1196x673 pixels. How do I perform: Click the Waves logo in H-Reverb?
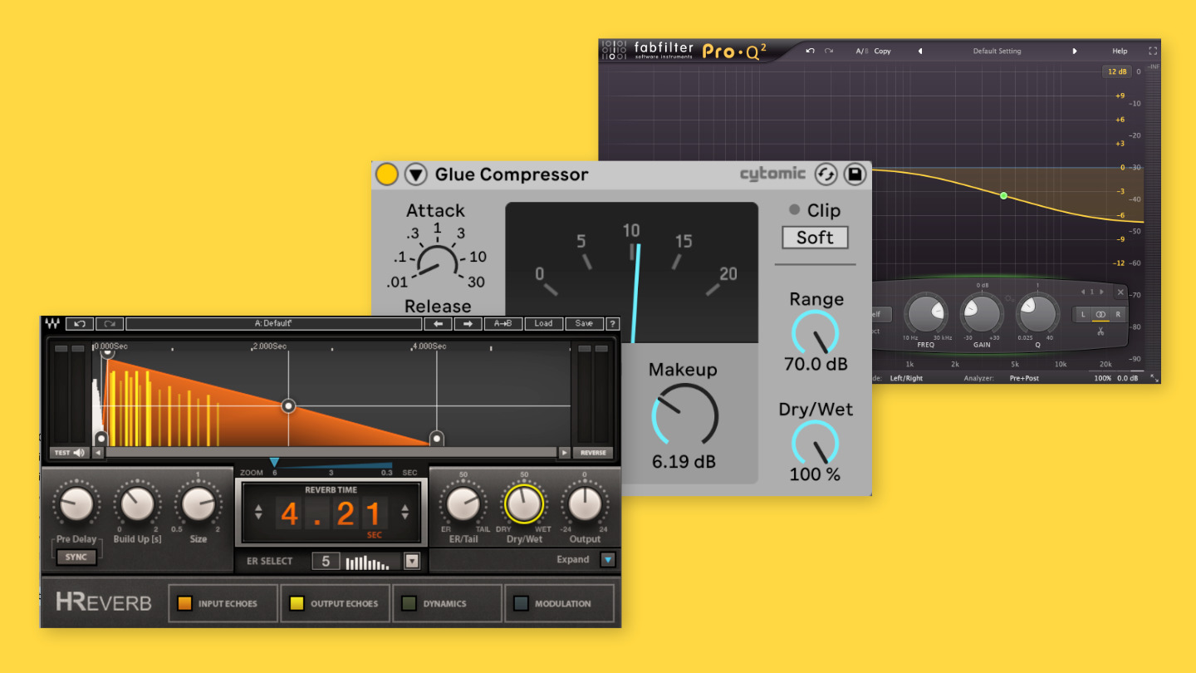click(53, 324)
